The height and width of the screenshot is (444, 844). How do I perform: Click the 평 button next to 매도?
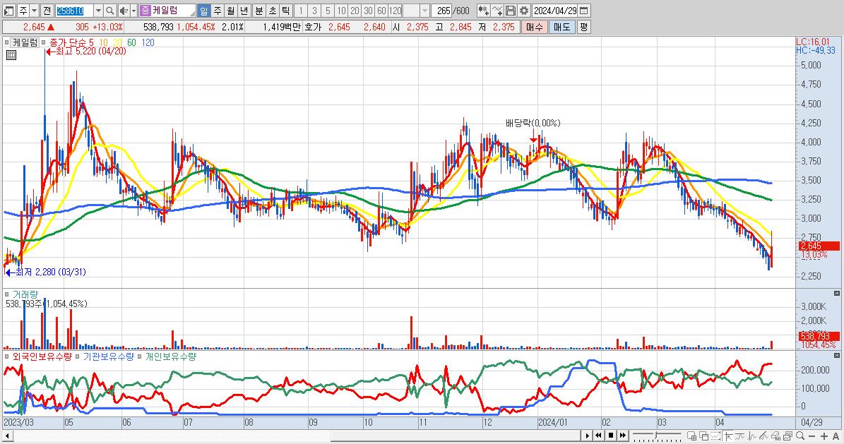click(x=583, y=27)
